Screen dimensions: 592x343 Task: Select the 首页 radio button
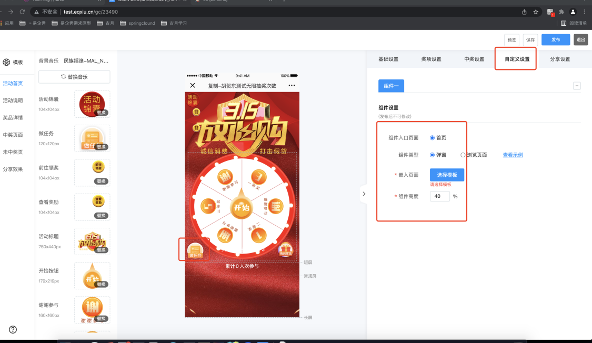pos(432,138)
